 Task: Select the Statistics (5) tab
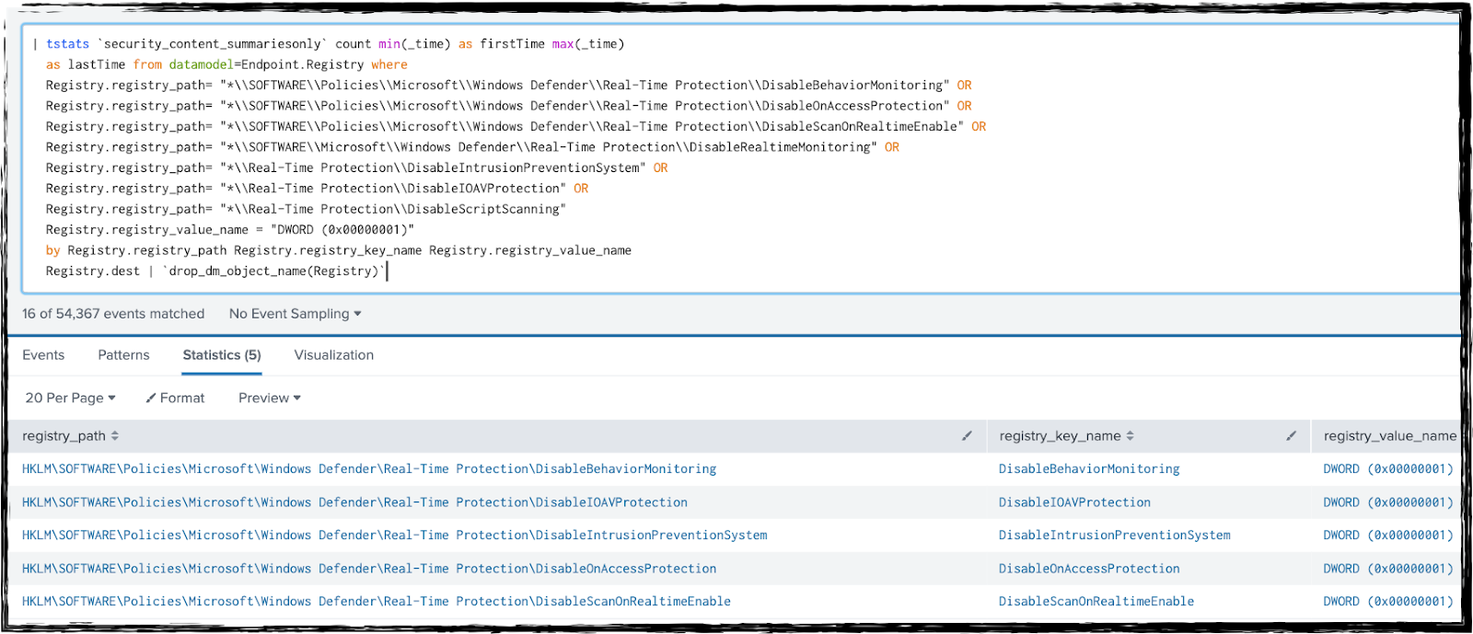(x=221, y=355)
